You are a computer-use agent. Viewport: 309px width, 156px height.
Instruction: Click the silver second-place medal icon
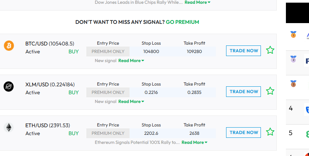click(293, 59)
